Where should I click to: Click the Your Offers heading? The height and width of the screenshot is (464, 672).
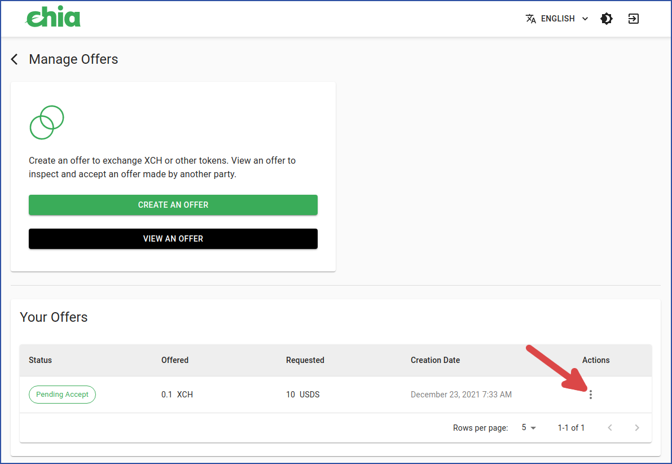[x=54, y=317]
